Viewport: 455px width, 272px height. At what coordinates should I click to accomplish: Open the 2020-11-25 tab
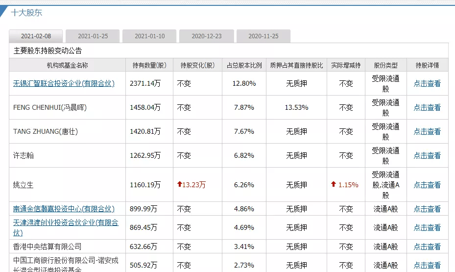click(263, 36)
